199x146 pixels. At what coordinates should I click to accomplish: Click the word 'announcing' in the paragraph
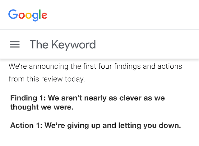tap(49, 67)
